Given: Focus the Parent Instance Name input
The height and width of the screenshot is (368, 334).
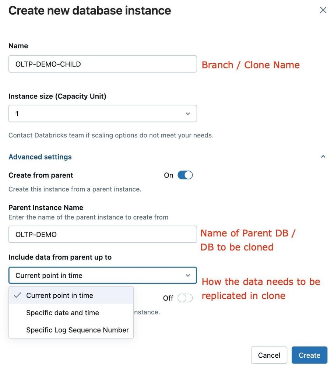Looking at the screenshot, I should click(x=102, y=234).
